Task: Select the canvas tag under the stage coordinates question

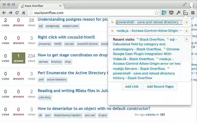Action: [43, 62]
